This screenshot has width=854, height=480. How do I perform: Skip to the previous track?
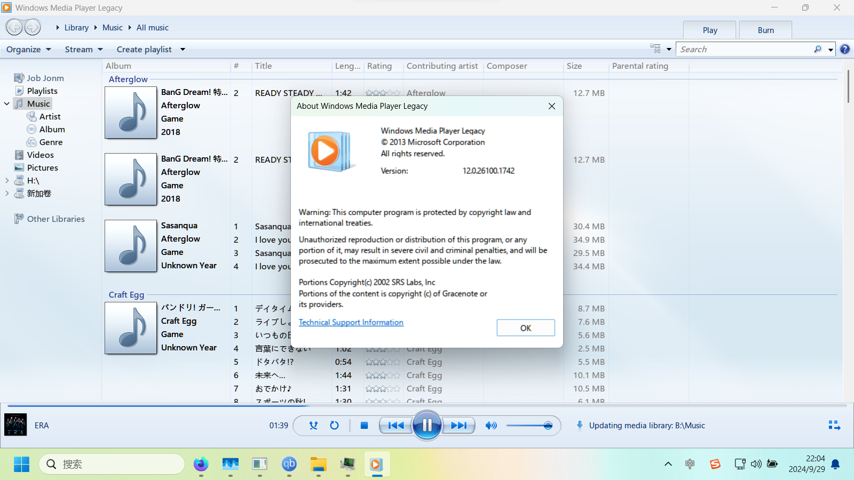point(396,425)
